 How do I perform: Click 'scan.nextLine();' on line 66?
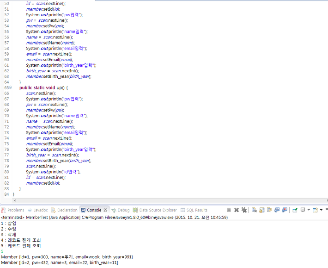[41, 93]
